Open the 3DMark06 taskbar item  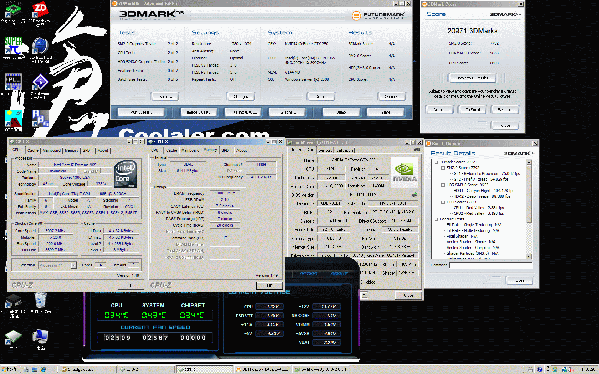pyautogui.click(x=262, y=369)
